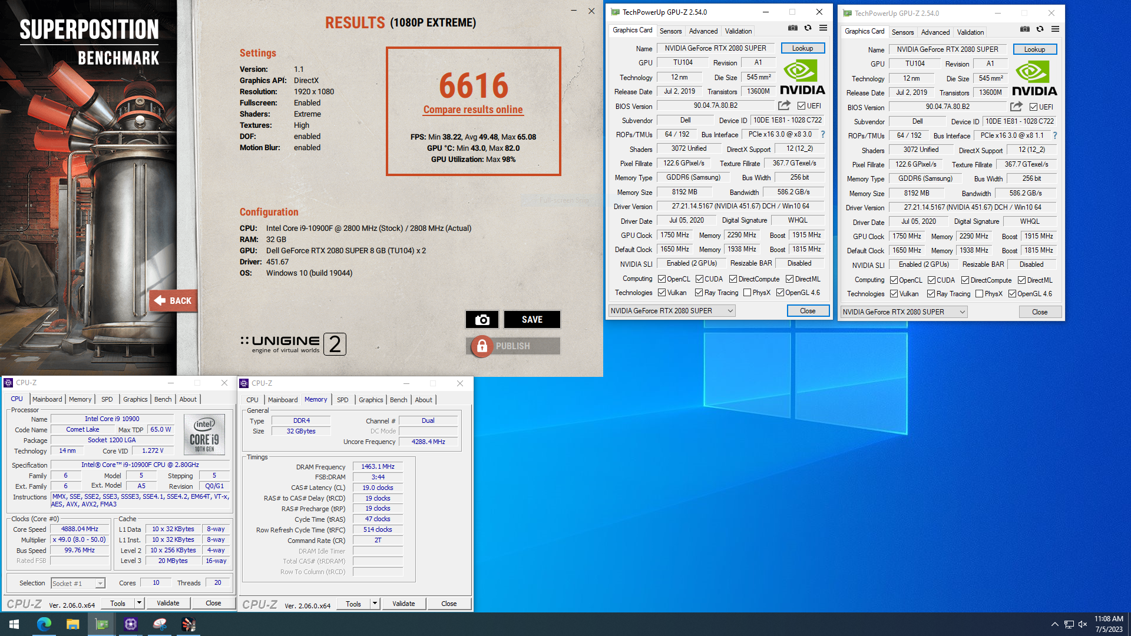
Task: Take a screenshot in right GPU-Z window
Action: tap(1025, 29)
